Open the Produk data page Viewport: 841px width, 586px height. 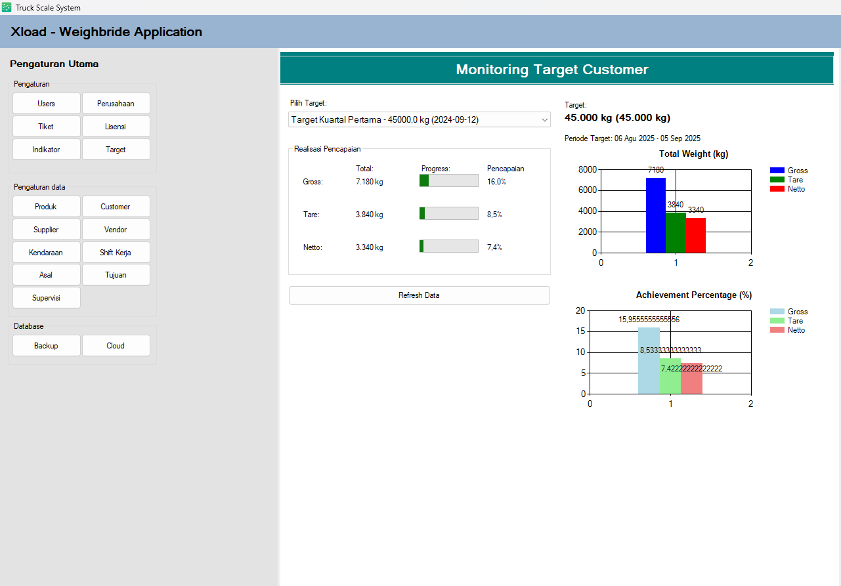(x=47, y=207)
